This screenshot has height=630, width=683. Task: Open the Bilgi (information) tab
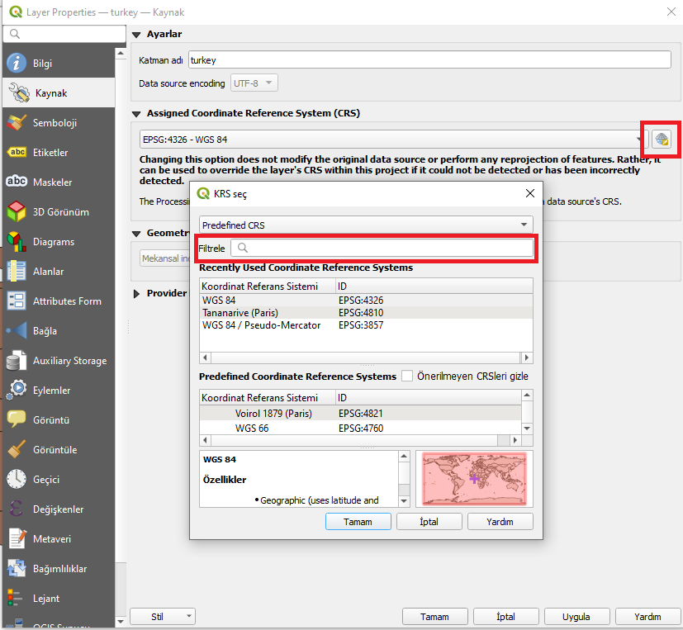pyautogui.click(x=59, y=63)
